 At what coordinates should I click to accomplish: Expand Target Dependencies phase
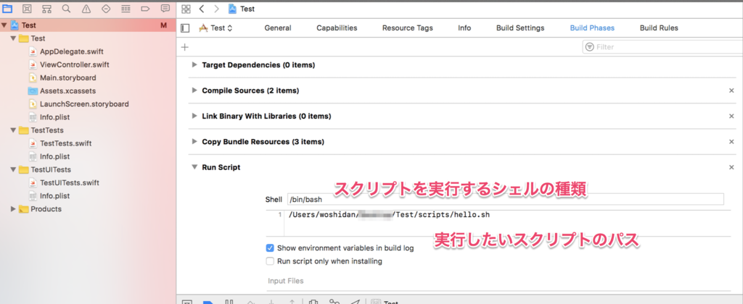(x=194, y=64)
